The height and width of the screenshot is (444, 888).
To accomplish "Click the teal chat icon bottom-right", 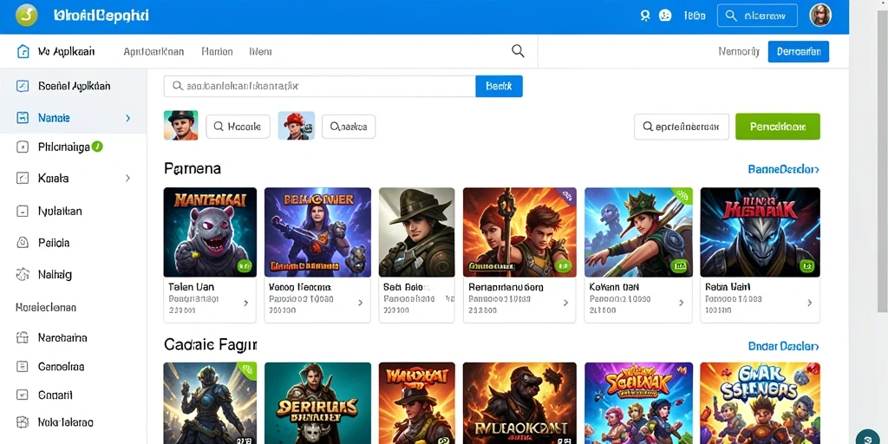I will coord(867,437).
